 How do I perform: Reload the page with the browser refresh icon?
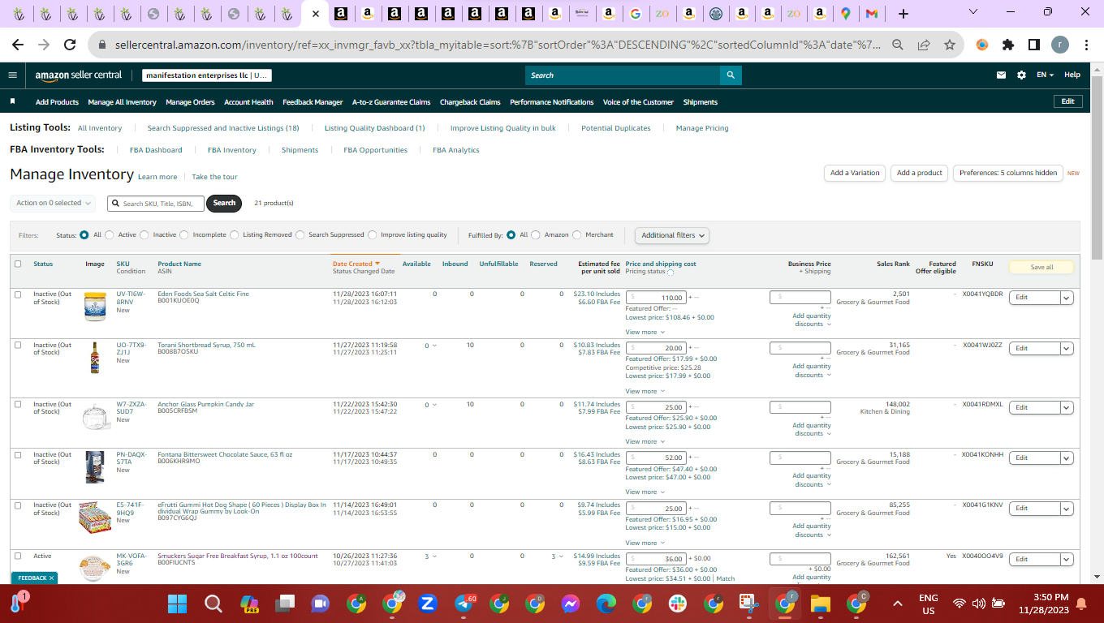[70, 45]
